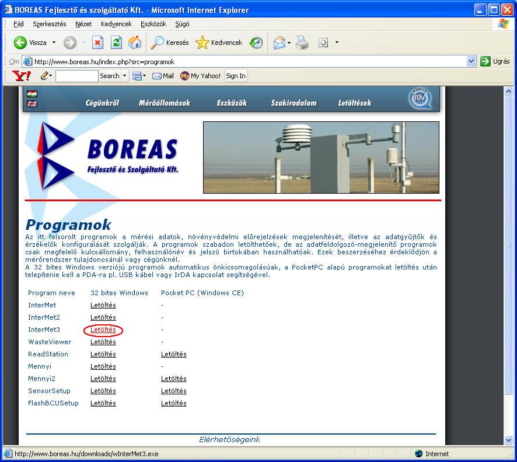Click Yahoo Sign In button
This screenshot has width=517, height=462.
(x=236, y=76)
